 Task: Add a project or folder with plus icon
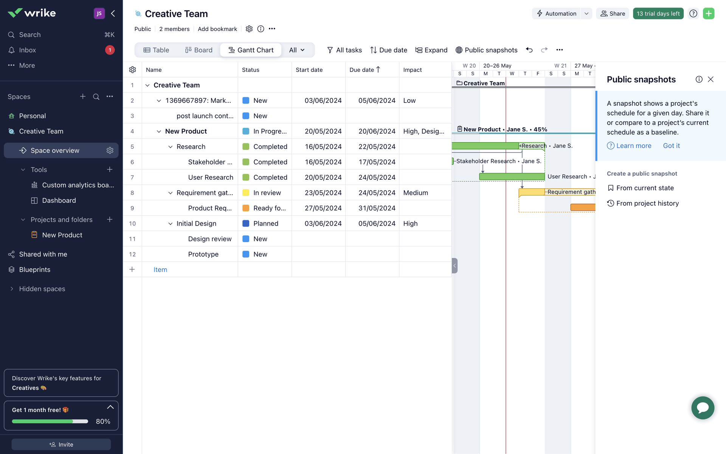(110, 219)
